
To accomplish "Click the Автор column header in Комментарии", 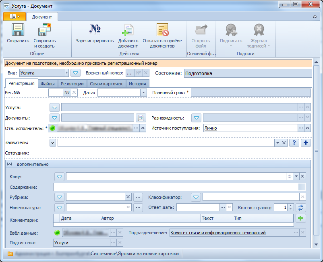I will 150,218.
